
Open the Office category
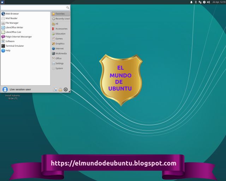tap(61, 58)
